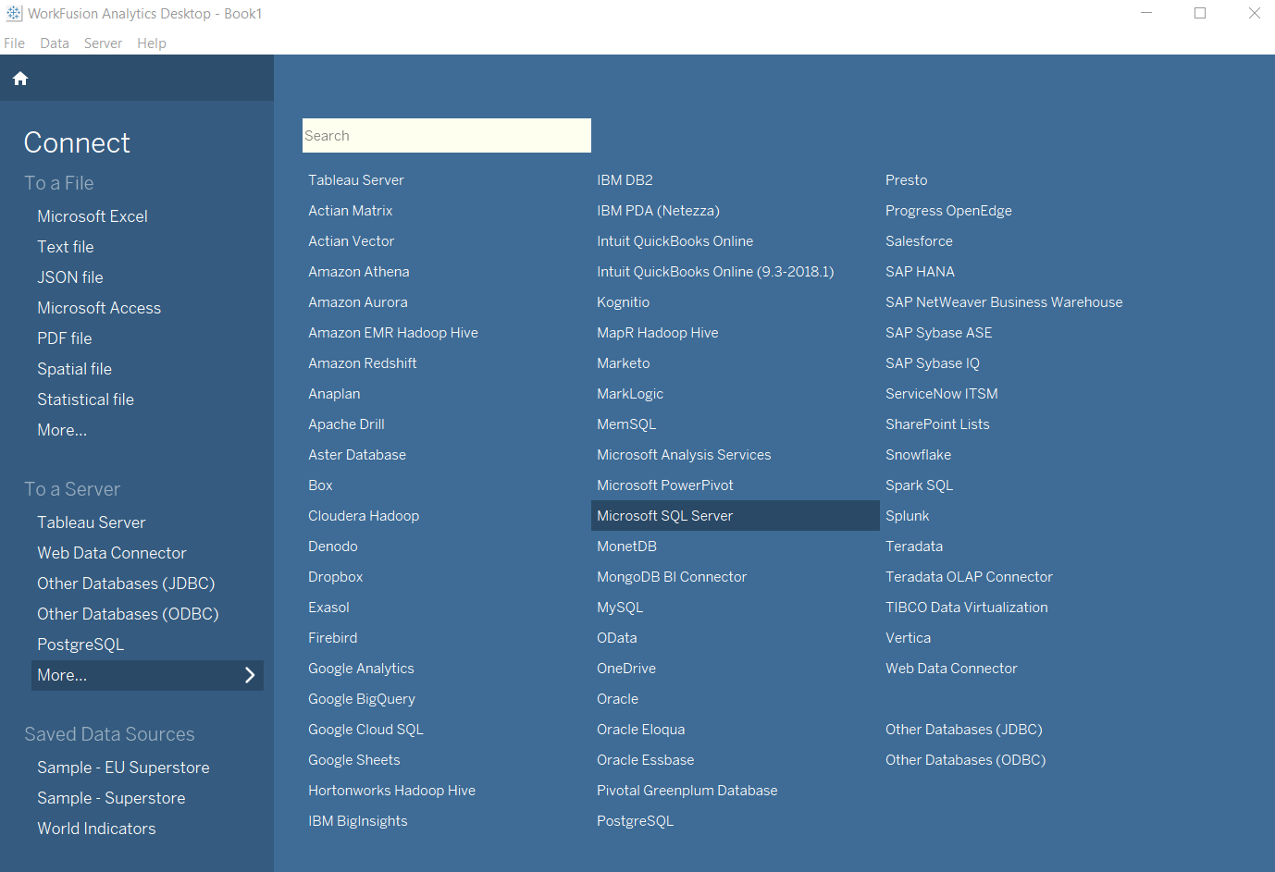1275x872 pixels.
Task: Select Teradata OLAP Connector
Action: pos(969,577)
